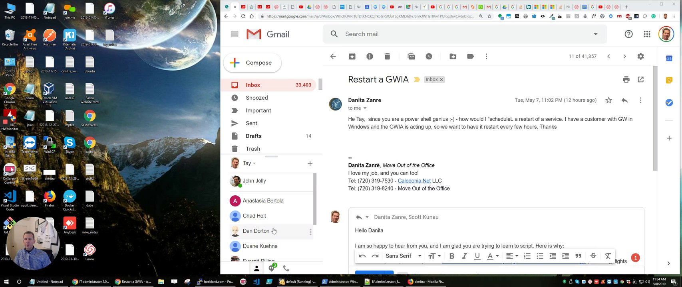Open Google Tasks side panel
The image size is (682, 287).
click(669, 103)
